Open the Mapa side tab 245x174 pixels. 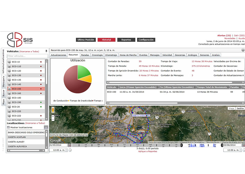tap(3, 102)
